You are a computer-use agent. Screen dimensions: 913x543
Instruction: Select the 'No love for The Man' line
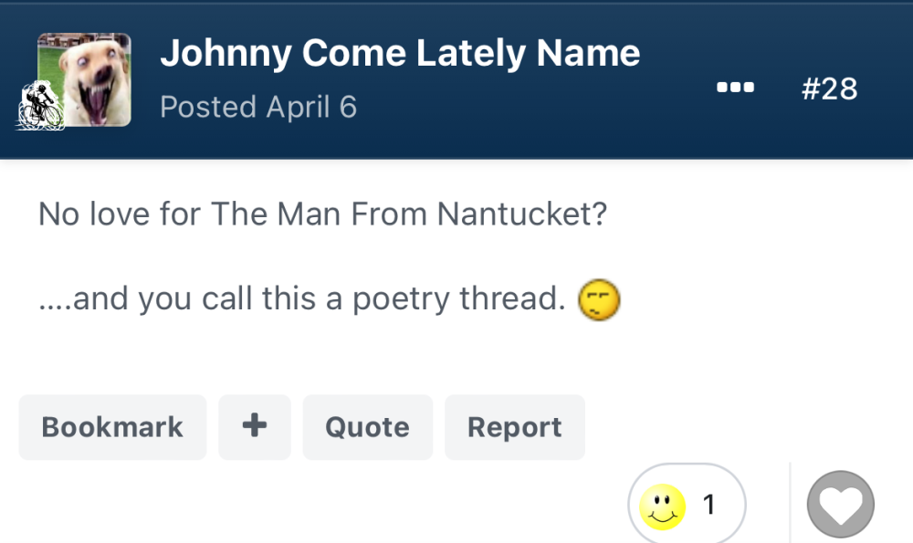(x=322, y=214)
